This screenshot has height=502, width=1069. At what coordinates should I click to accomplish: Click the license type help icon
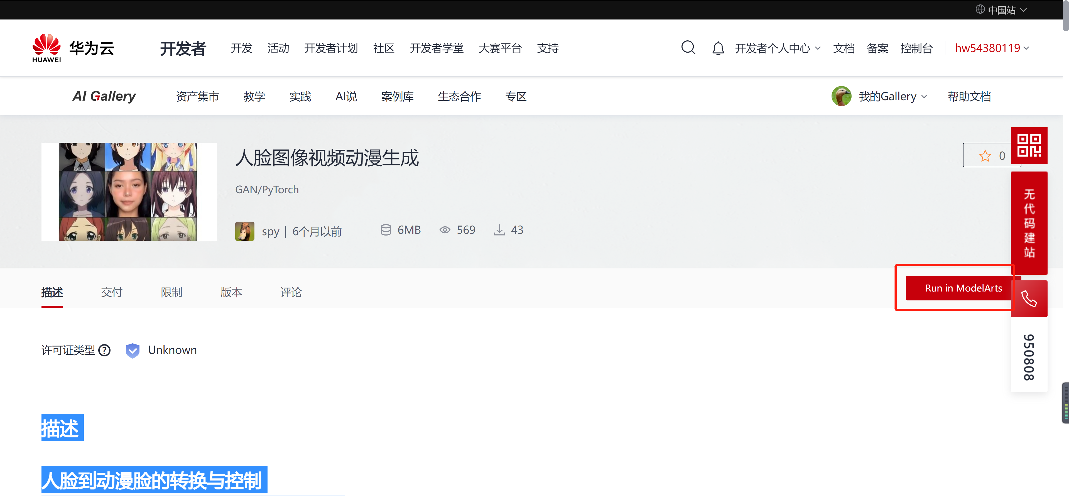coord(105,350)
